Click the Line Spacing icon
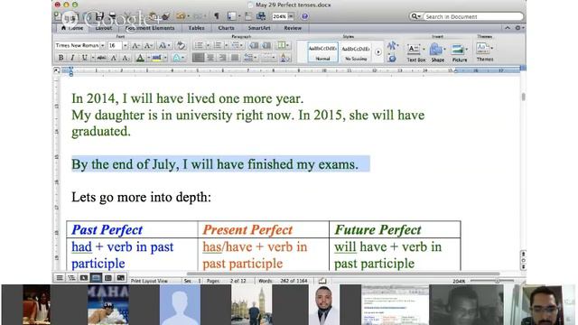The image size is (578, 325). [249, 58]
